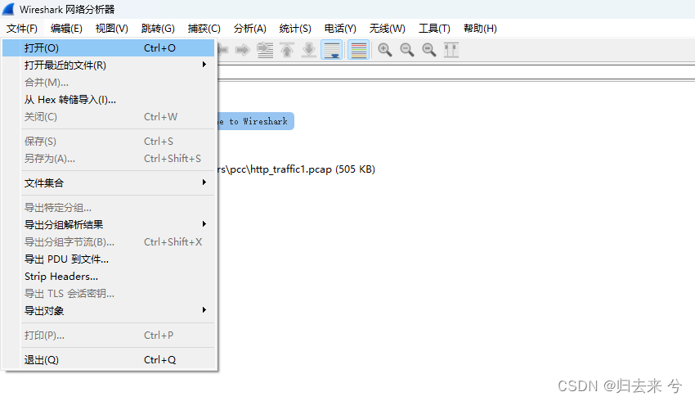Image resolution: width=695 pixels, height=401 pixels.
Task: Open the 统计(S) menu
Action: (295, 29)
